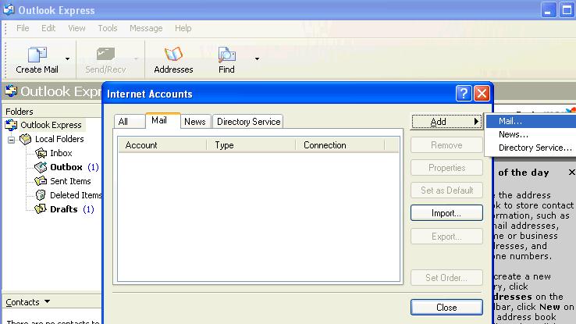This screenshot has width=576, height=324.
Task: Click the disabled Remove button
Action: pos(446,145)
